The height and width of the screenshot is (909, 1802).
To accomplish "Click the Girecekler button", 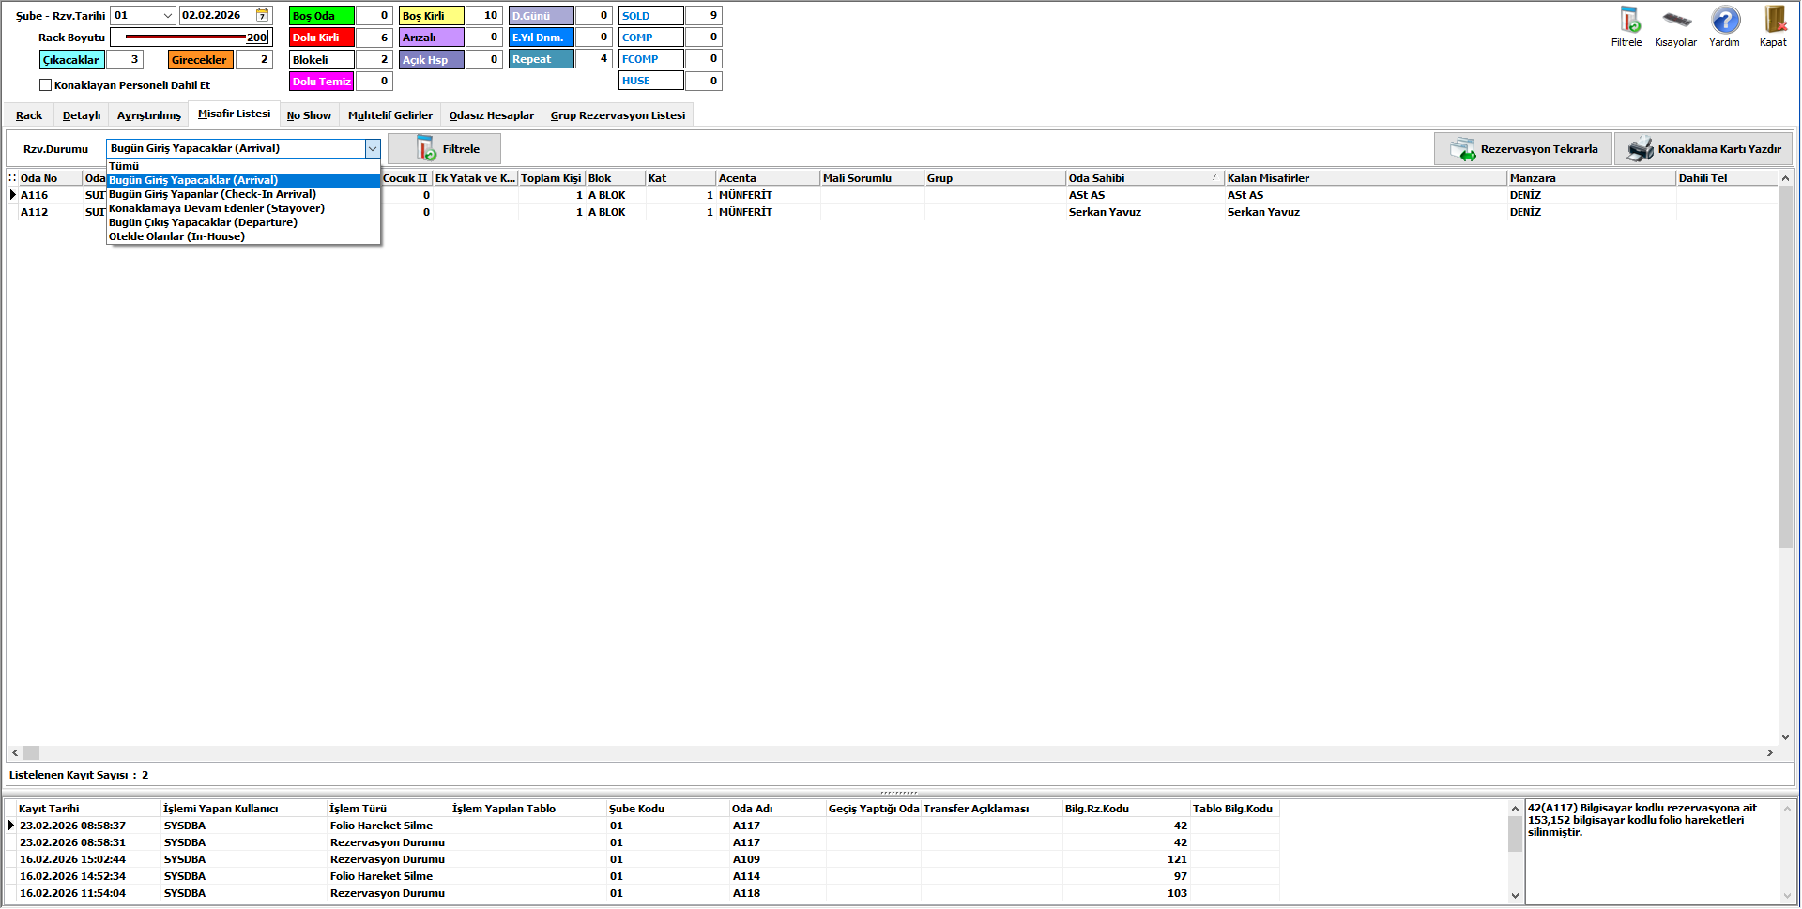I will point(199,60).
